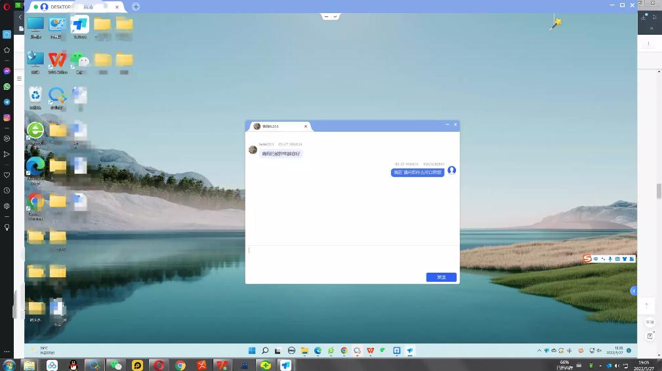Open Messenger in the Opera sidebar

(7, 71)
